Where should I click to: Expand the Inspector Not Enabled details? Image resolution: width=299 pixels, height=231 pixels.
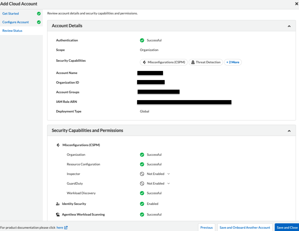169,174
